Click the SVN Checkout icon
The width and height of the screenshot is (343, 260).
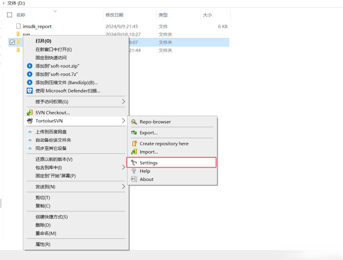coord(29,113)
